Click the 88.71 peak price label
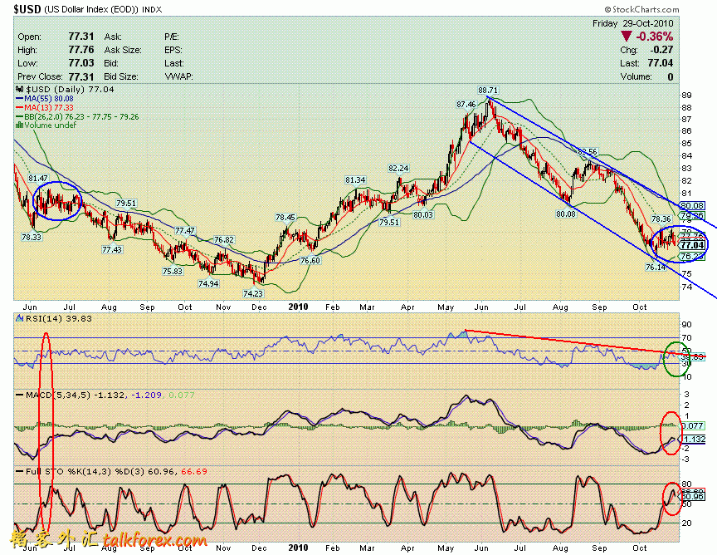 pyautogui.click(x=488, y=91)
